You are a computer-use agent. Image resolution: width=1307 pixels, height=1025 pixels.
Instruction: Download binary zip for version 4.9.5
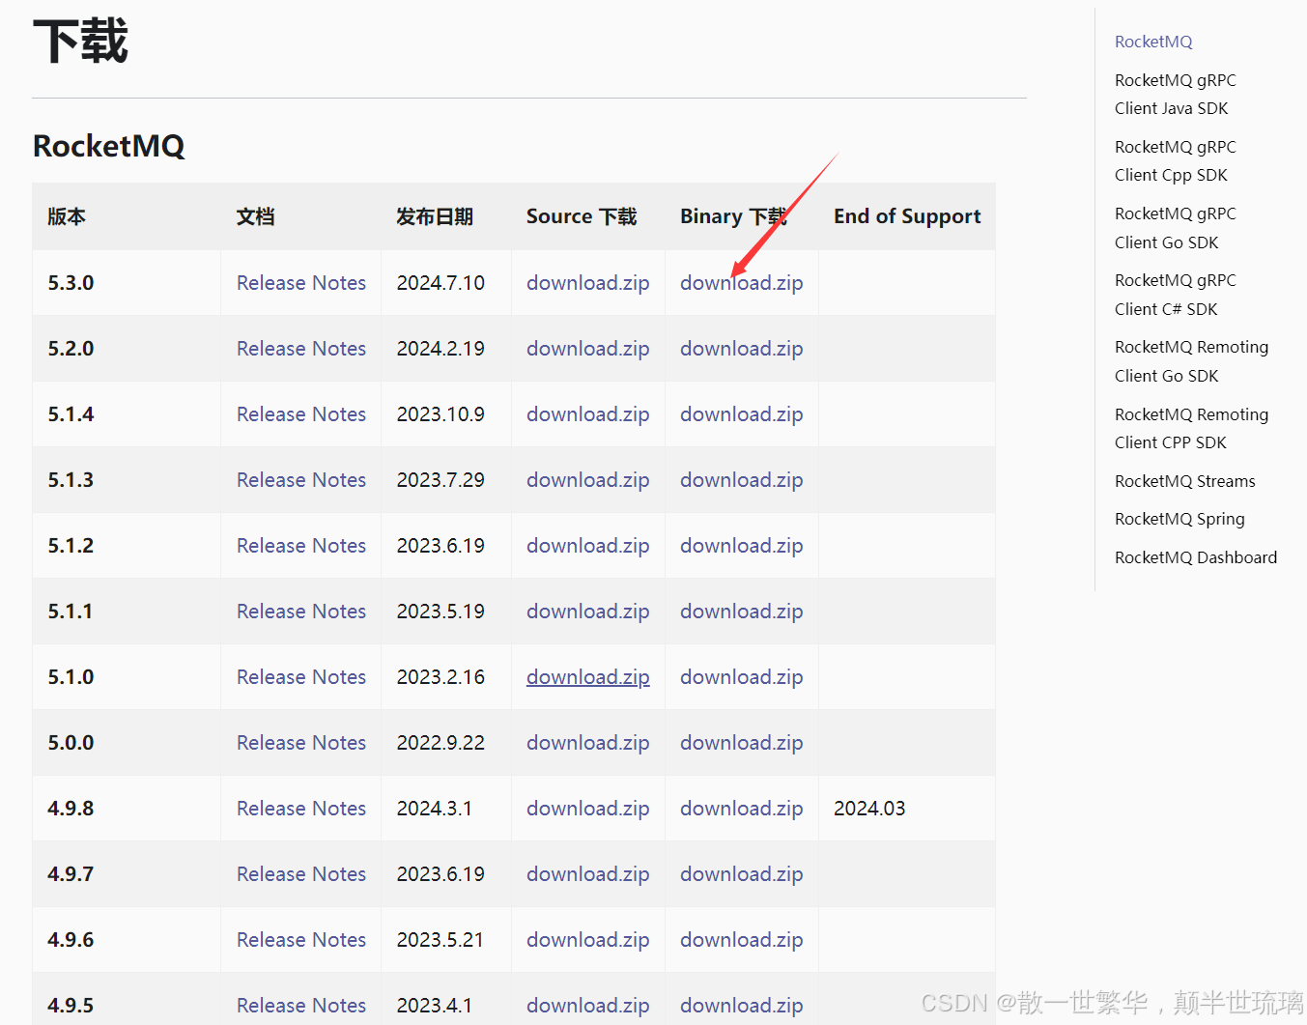(x=741, y=1006)
